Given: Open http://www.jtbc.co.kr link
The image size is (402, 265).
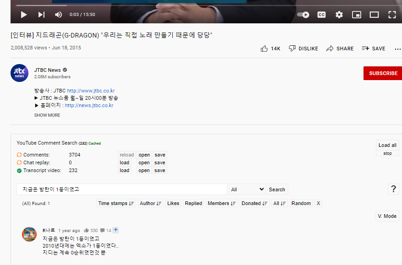Looking at the screenshot, I should tap(91, 91).
